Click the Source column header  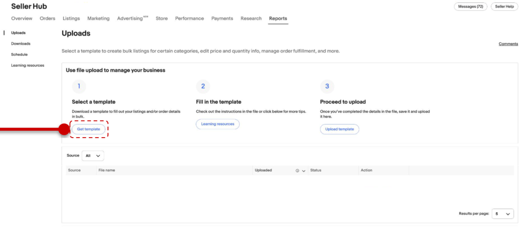(x=74, y=170)
